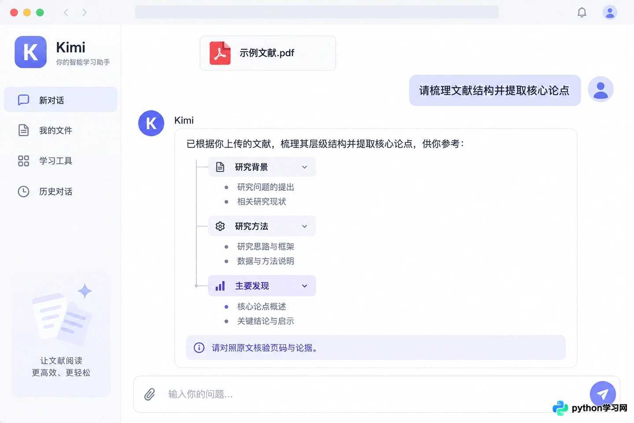Viewport: 634px width, 423px height.
Task: Select the 研究方法 section header
Action: pos(262,226)
